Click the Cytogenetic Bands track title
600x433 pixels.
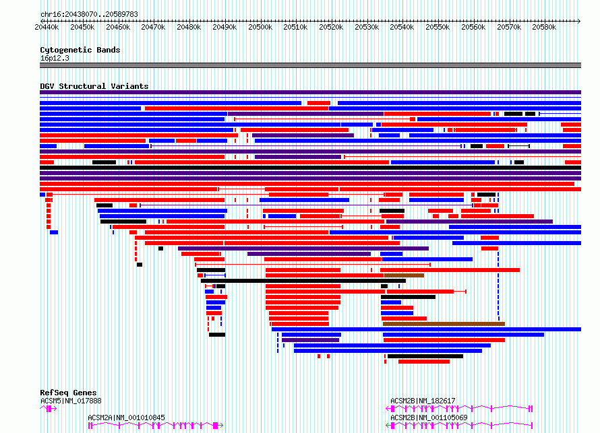[x=80, y=50]
